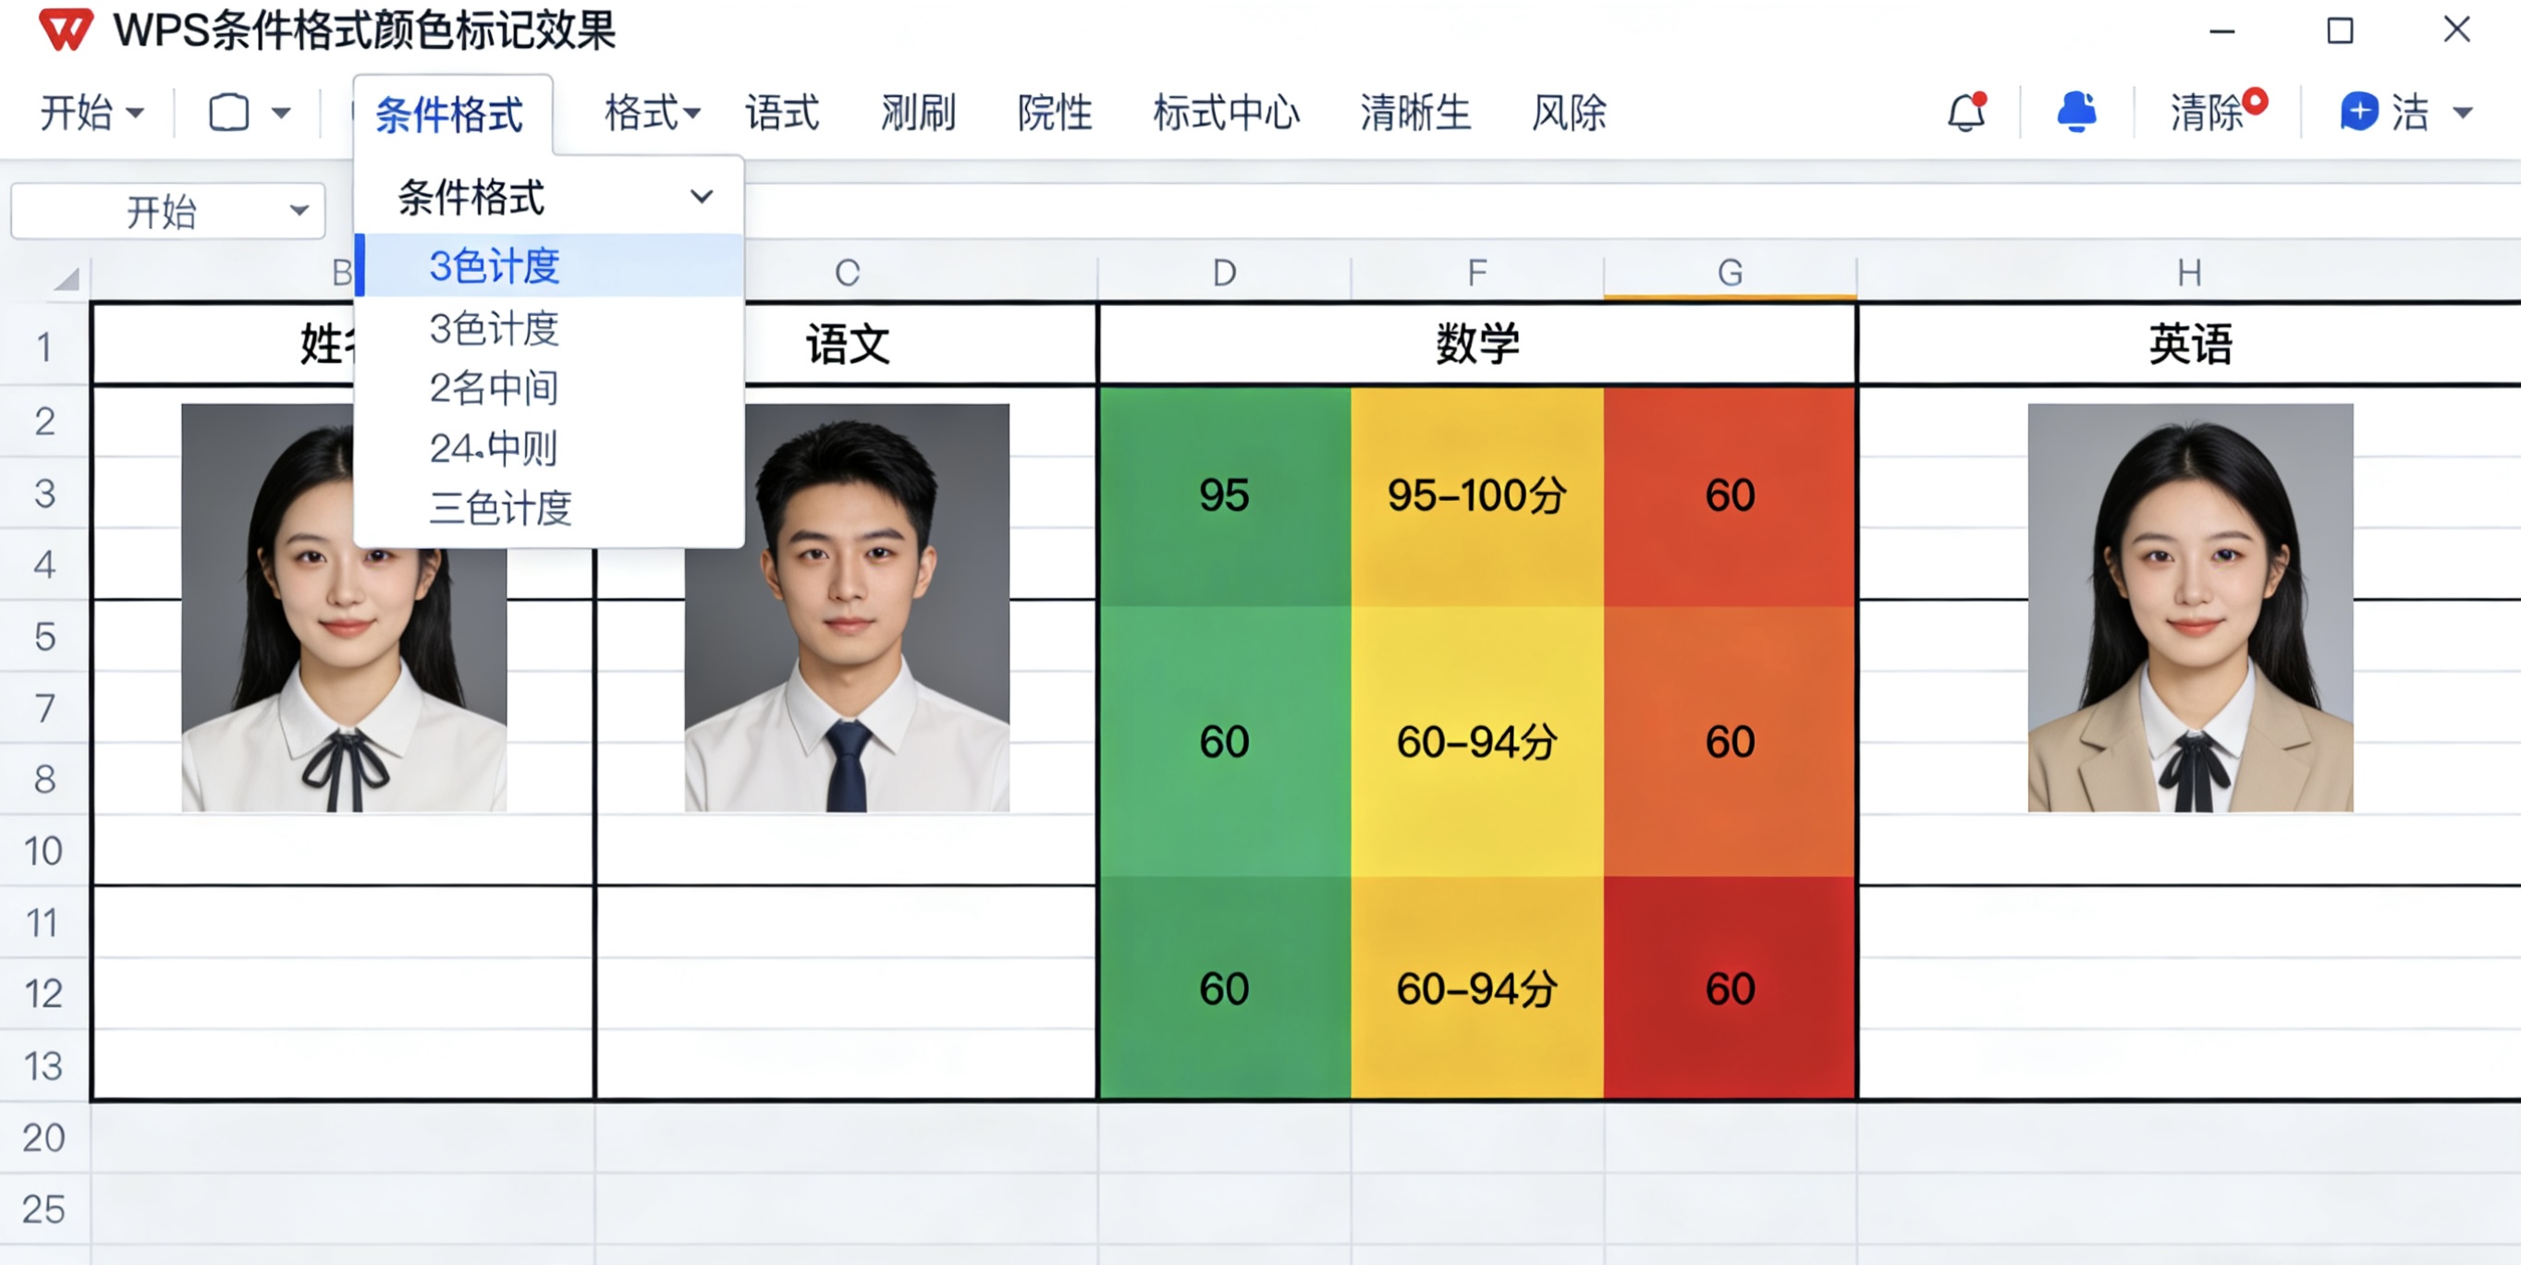Click the green cell showing 95
2521x1265 pixels.
point(1222,495)
